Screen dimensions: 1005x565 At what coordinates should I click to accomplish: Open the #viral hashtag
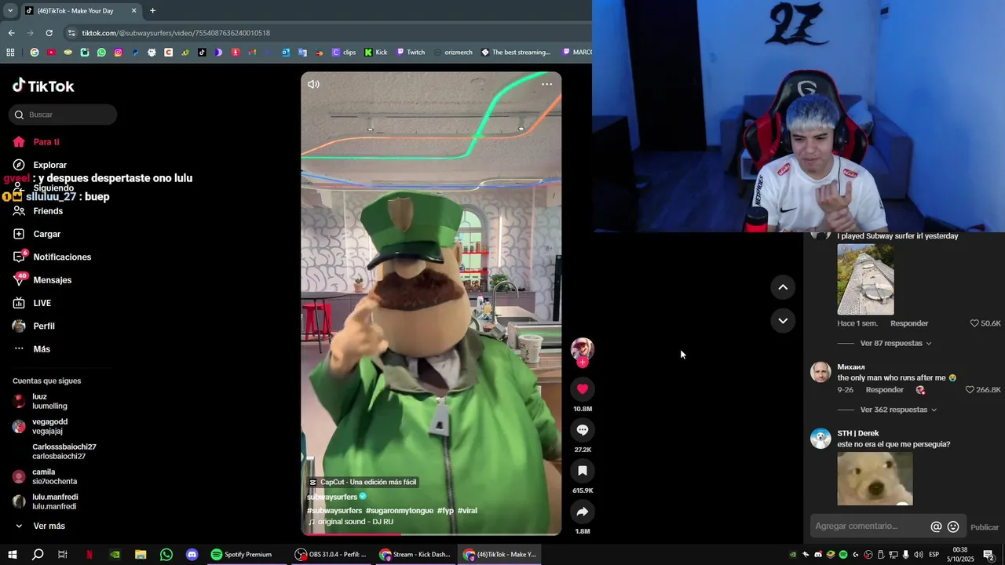point(467,511)
